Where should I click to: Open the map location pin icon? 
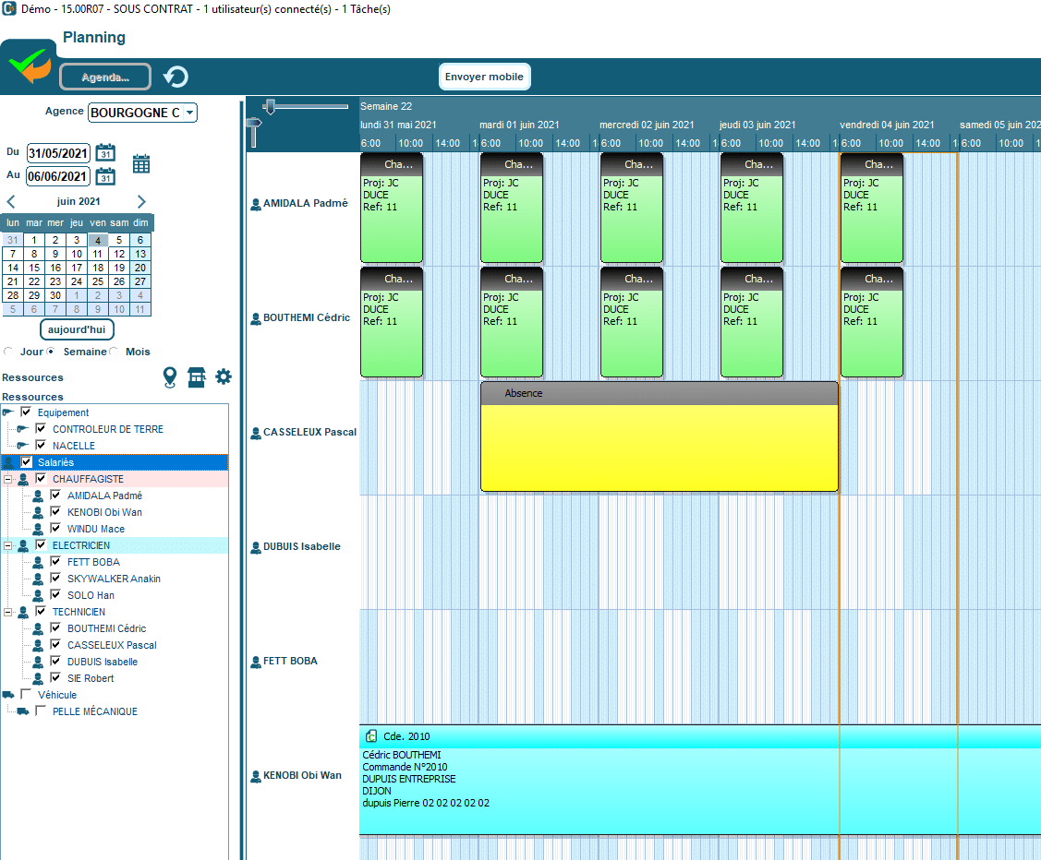click(170, 376)
